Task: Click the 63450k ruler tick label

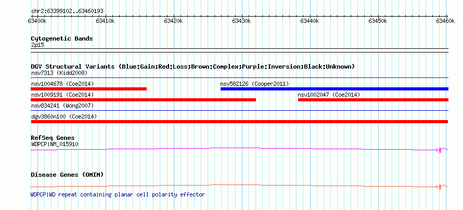Action: tap(378, 21)
